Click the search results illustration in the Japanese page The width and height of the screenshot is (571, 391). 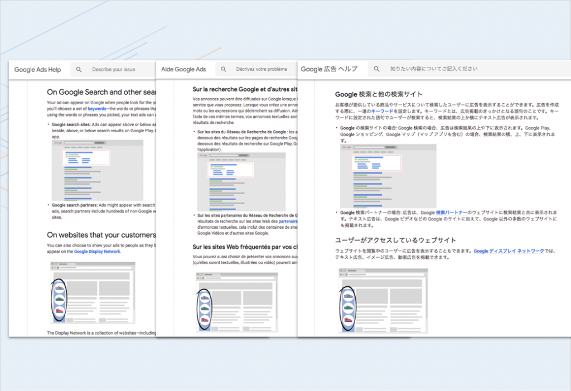point(388,176)
